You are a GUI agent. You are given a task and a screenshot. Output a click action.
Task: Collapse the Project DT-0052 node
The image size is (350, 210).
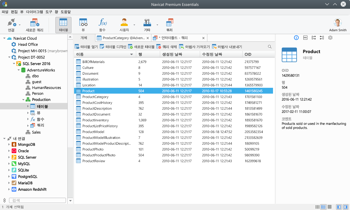(9, 57)
